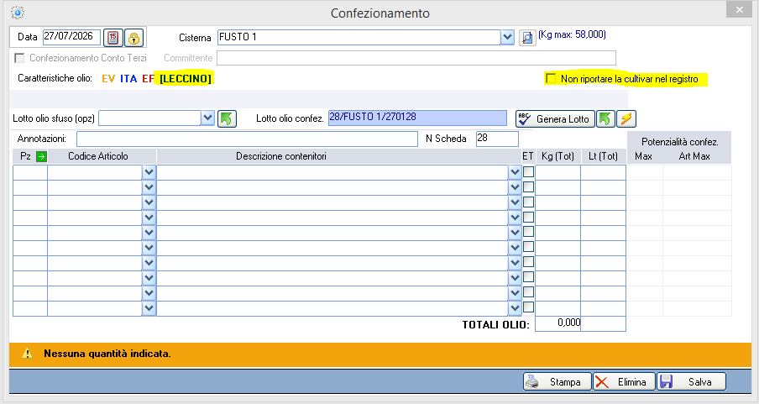Open Codice Articolo dropdown in third row
Viewport: 759px width, 404px height.
149,202
